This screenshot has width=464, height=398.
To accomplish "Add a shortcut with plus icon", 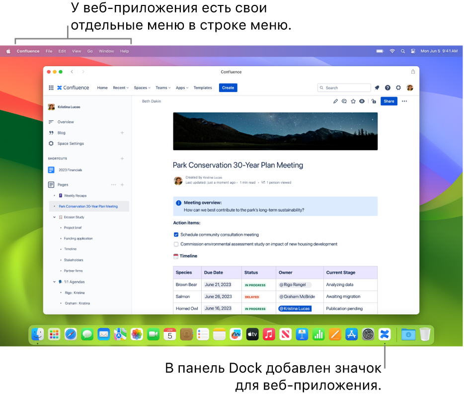I will point(122,159).
